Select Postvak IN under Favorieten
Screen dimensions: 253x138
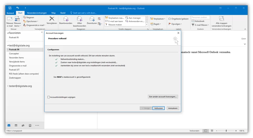pyautogui.click(x=14, y=37)
